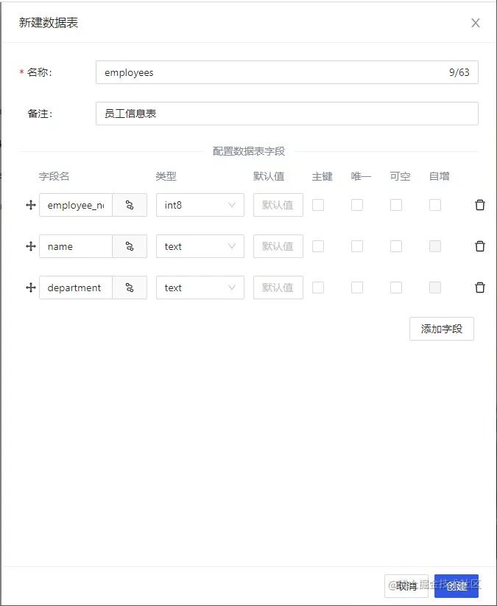Screen dimensions: 497x606
Task: Click 取消 button
Action: [x=406, y=586]
